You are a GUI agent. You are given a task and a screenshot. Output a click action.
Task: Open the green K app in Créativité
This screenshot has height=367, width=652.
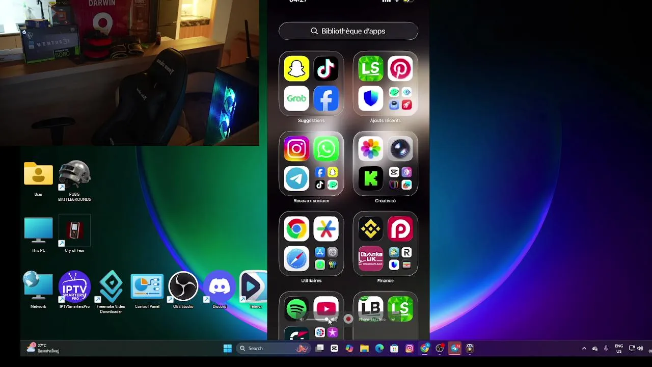click(371, 178)
